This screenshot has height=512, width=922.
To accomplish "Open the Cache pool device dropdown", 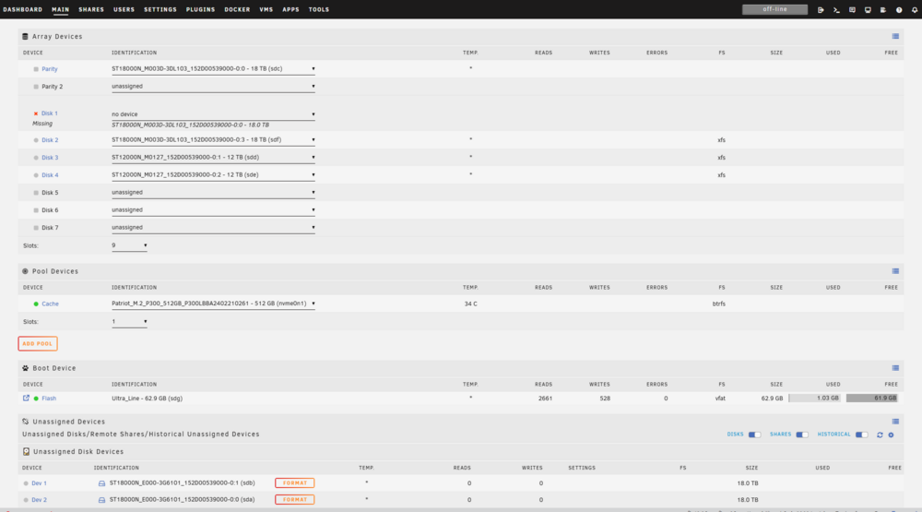I will [x=213, y=304].
